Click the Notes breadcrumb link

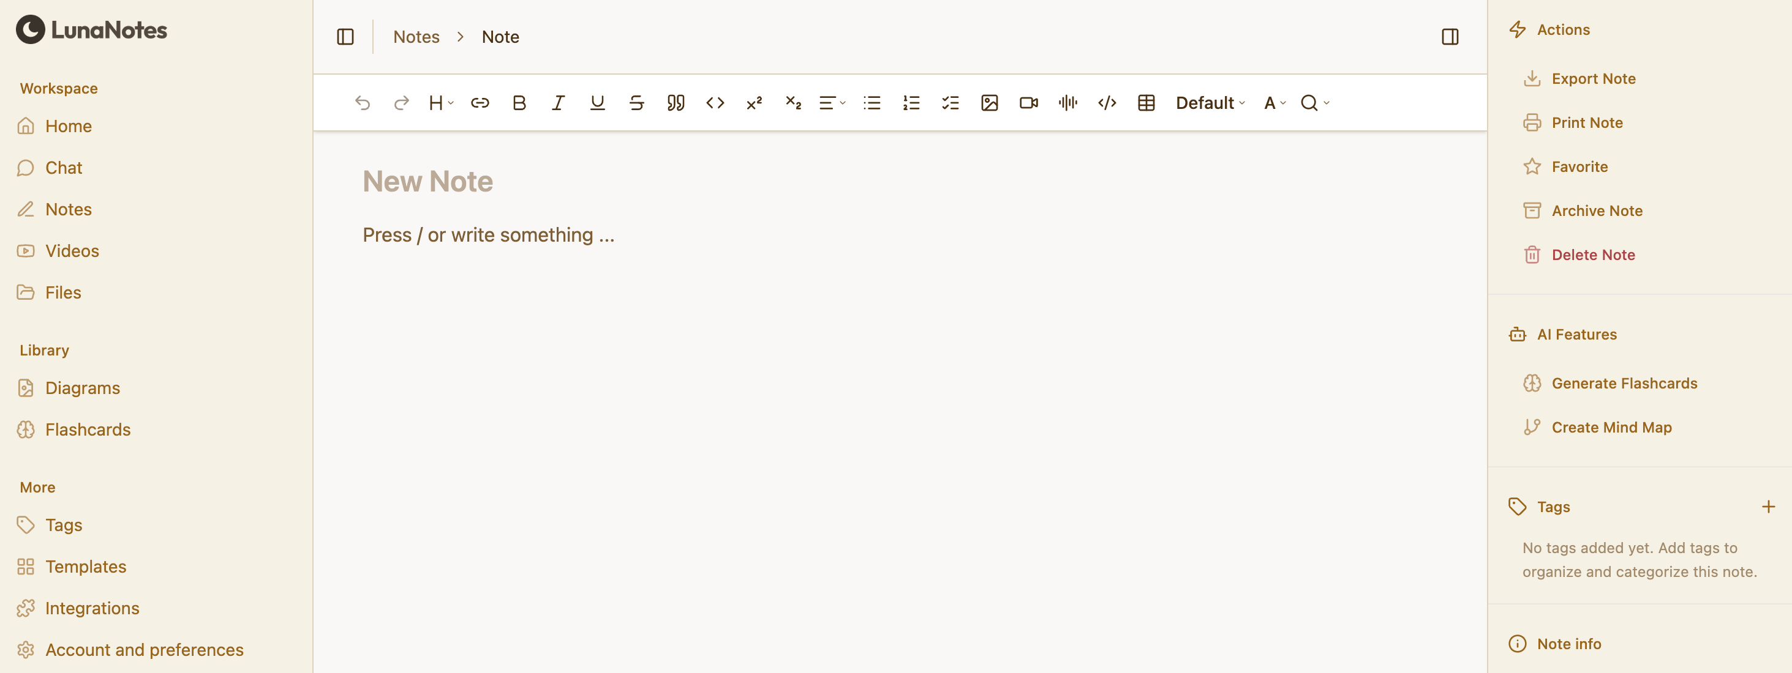coord(416,37)
